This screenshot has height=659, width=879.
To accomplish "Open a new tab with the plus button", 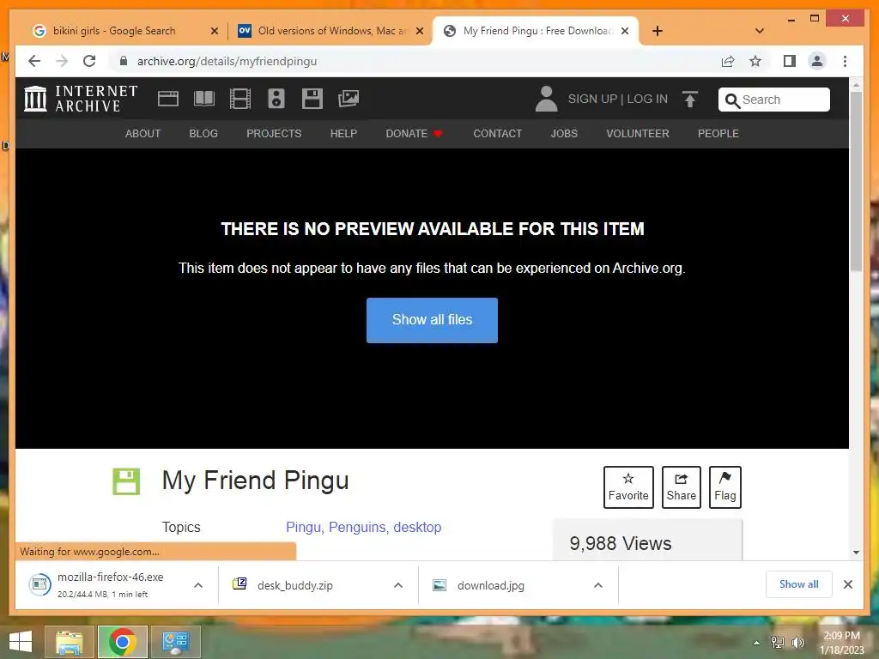I will coord(658,31).
